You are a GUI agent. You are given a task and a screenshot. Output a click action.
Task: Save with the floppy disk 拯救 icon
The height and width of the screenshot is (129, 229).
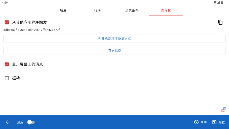tap(214, 122)
